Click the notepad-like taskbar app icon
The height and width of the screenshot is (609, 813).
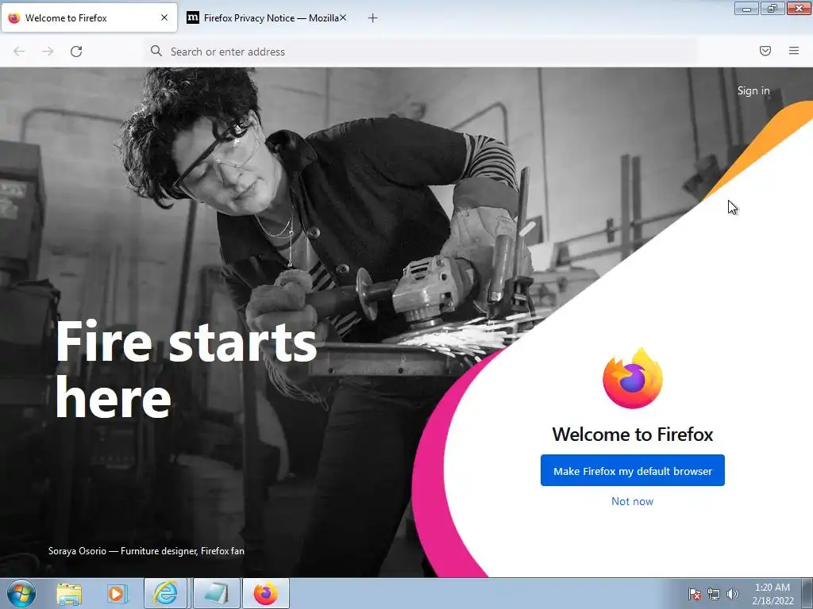point(216,593)
